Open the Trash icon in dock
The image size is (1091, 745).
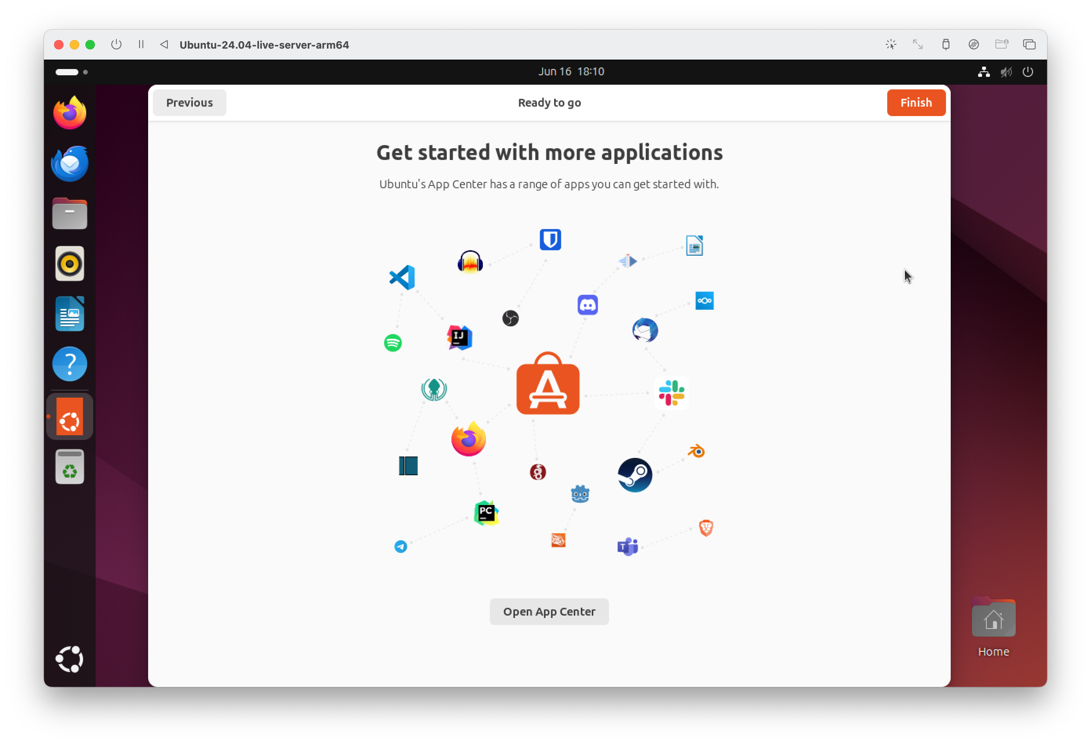[x=69, y=467]
